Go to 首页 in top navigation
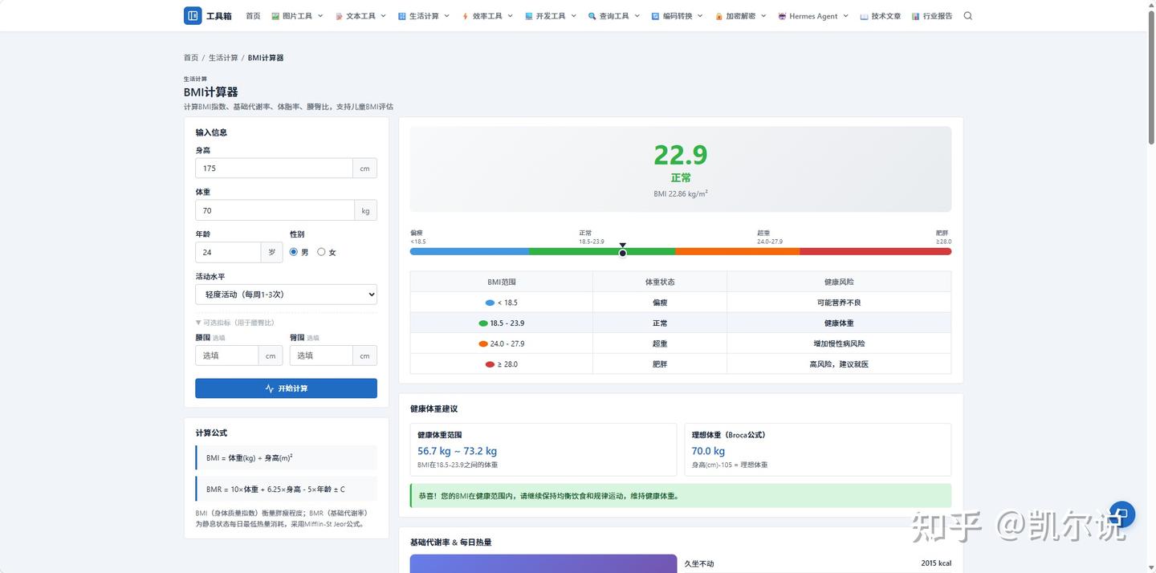The height and width of the screenshot is (573, 1156). pyautogui.click(x=253, y=16)
